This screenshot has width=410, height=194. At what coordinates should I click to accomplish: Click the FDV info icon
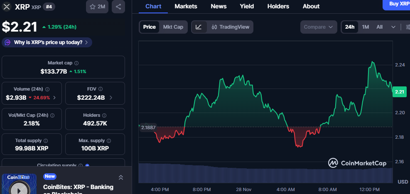pyautogui.click(x=101, y=89)
